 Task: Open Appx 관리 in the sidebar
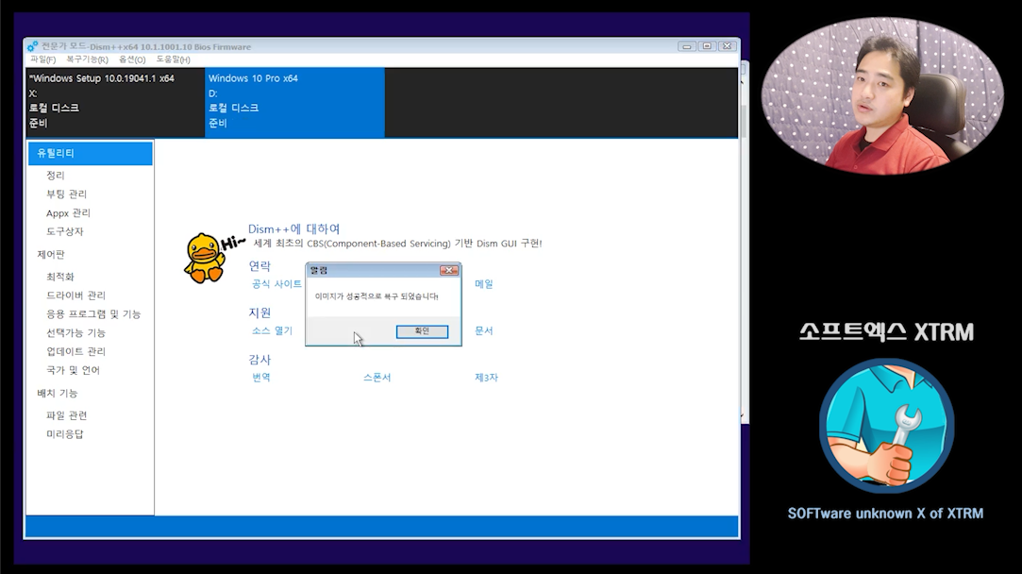[69, 213]
